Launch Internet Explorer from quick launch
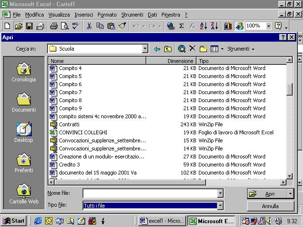Screen dimensions: 303x227 [38, 221]
